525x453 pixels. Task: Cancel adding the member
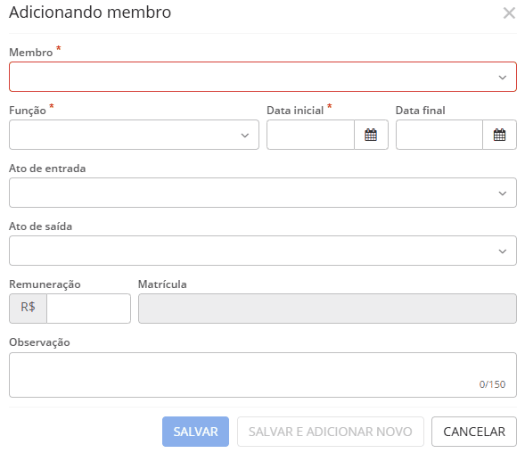pos(474,432)
